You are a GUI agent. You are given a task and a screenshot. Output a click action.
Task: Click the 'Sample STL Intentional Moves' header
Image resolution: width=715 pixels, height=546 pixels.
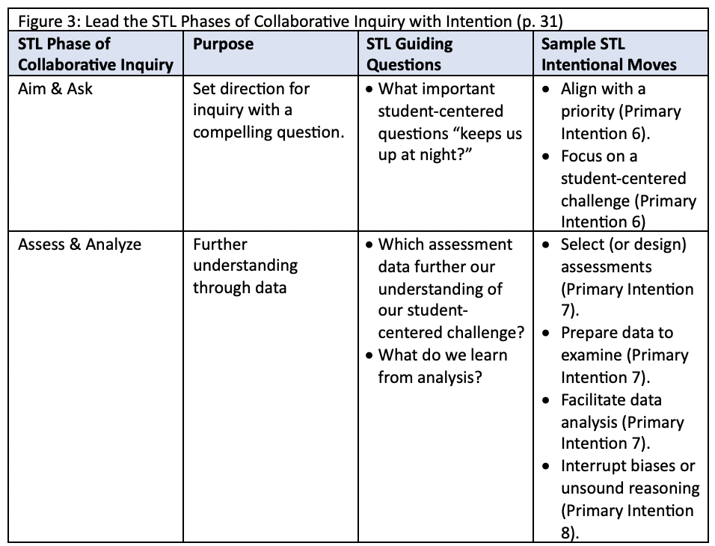(609, 54)
